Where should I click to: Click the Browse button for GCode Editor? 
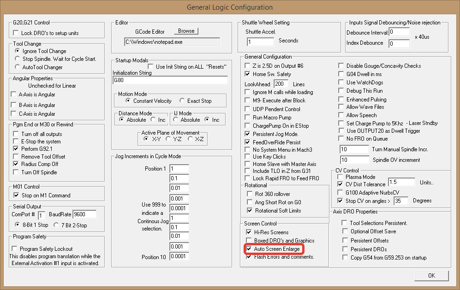186,31
